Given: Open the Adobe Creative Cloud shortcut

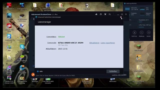Looking at the screenshot, I should coord(9,28).
